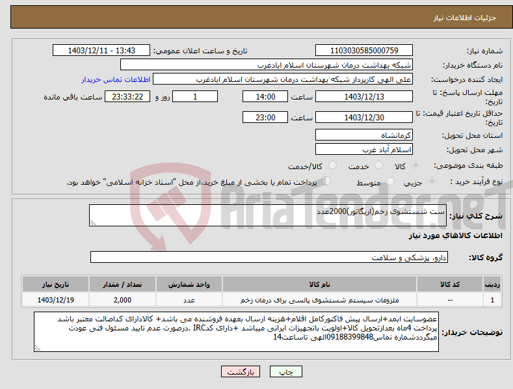Toggle the اسناد خزانه اسلامی payment checkbox
The image size is (513, 389).
click(326, 181)
